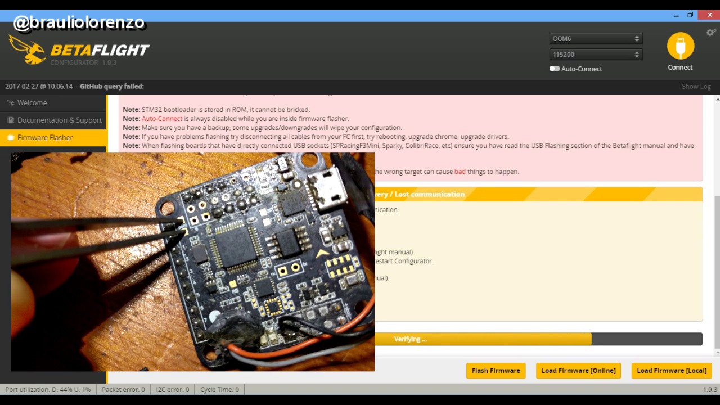Toggle the Auto-Connect switch
This screenshot has height=405, width=720.
[x=555, y=69]
